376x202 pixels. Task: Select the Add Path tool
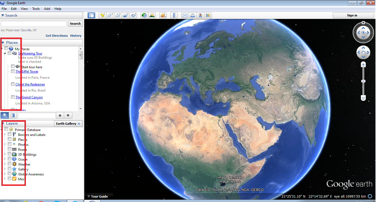118,15
